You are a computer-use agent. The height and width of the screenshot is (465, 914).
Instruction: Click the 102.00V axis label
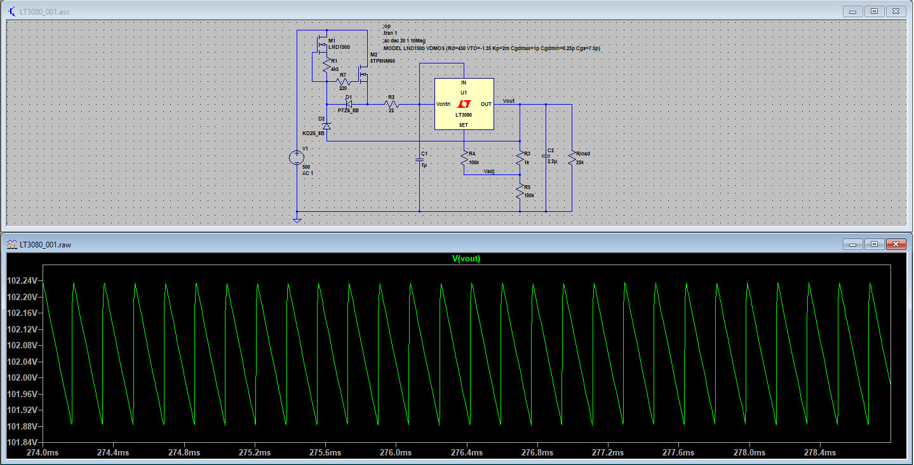[x=22, y=377]
